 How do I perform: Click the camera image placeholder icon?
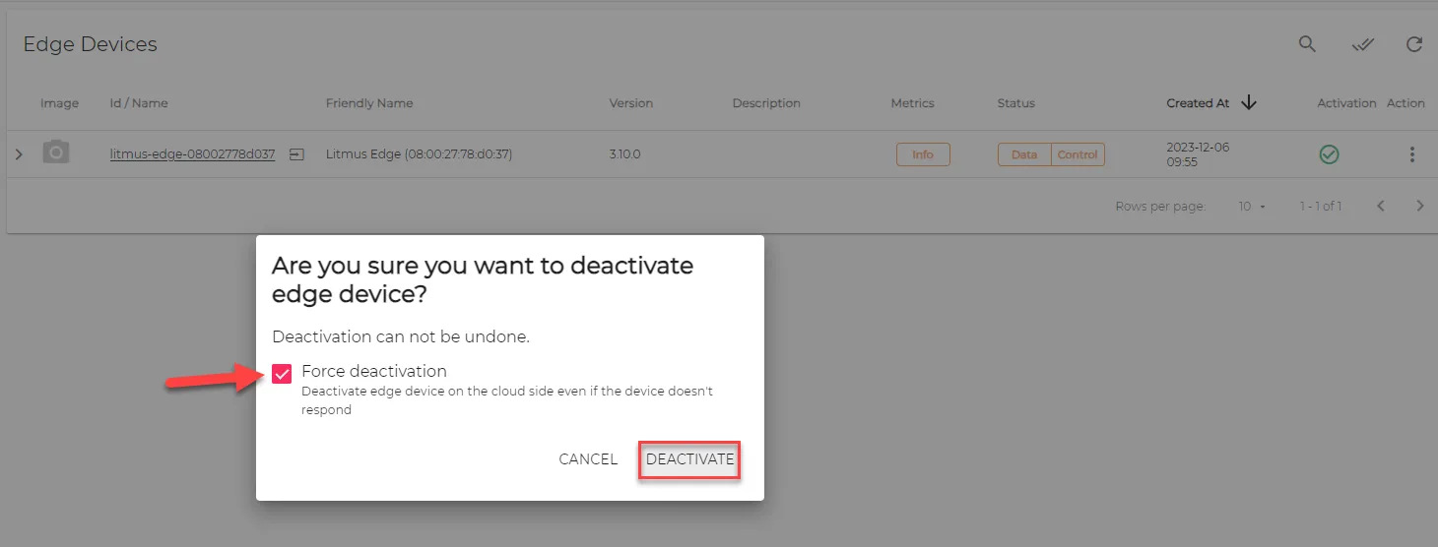(x=56, y=152)
